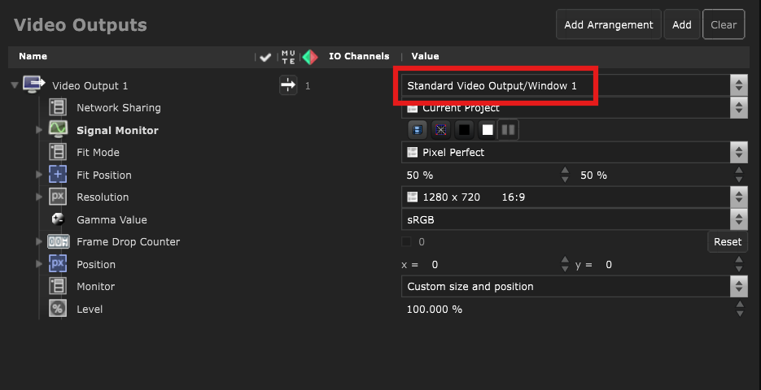The image size is (761, 390).
Task: Click the red-green diamond header icon
Action: tap(309, 57)
